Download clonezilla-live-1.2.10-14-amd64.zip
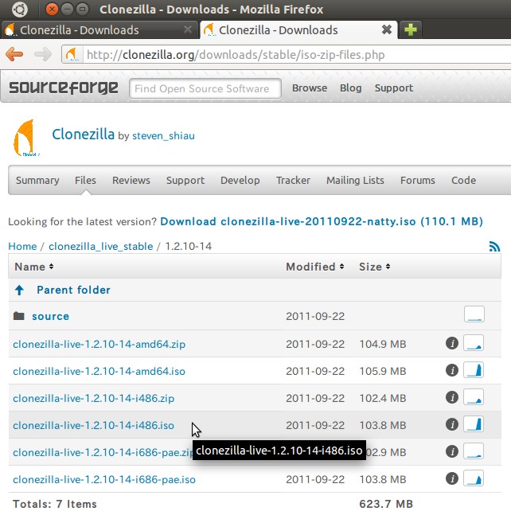The width and height of the screenshot is (511, 519). (99, 344)
